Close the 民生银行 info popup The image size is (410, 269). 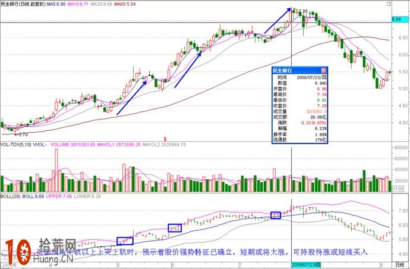tap(324, 70)
